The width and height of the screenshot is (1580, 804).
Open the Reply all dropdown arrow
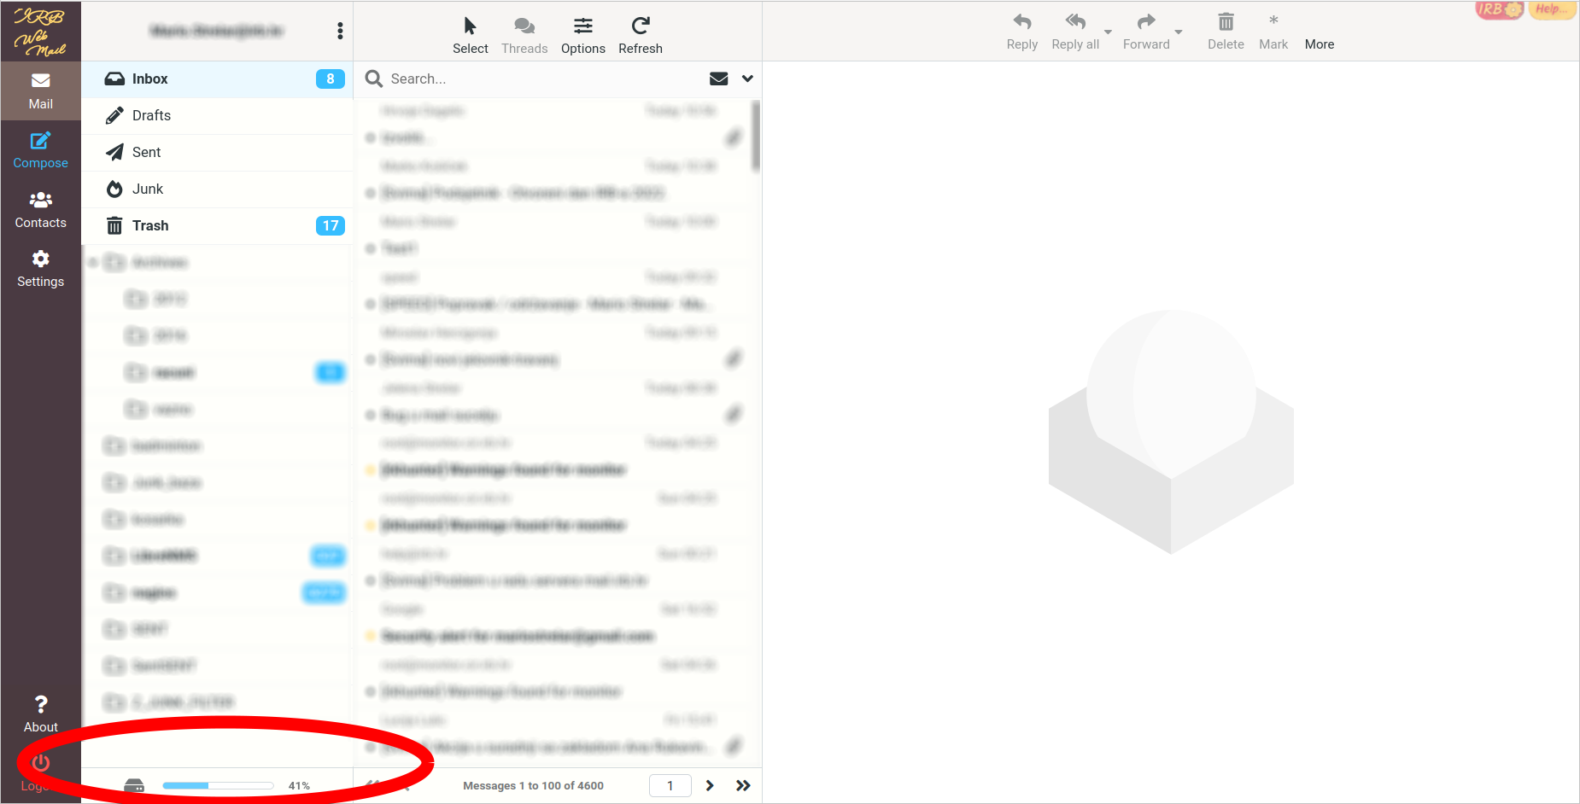click(1108, 32)
